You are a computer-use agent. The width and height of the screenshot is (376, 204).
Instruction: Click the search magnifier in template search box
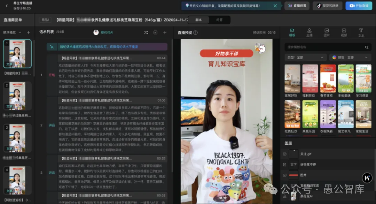(367, 47)
